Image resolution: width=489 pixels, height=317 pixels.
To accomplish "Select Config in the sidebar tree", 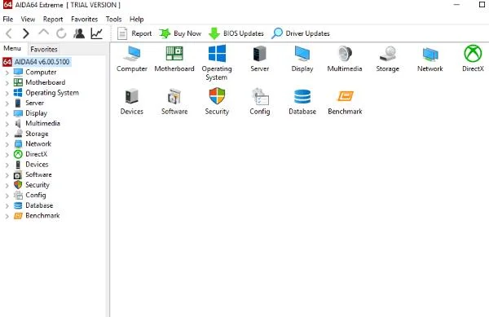I will click(36, 195).
